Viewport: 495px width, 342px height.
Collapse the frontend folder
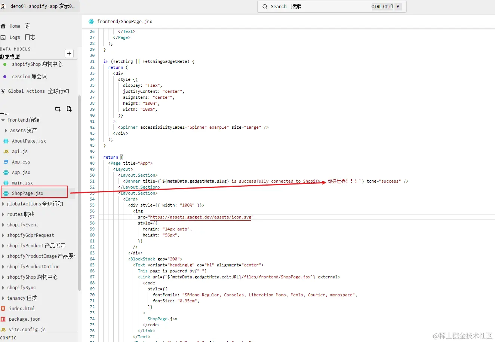(x=3, y=120)
